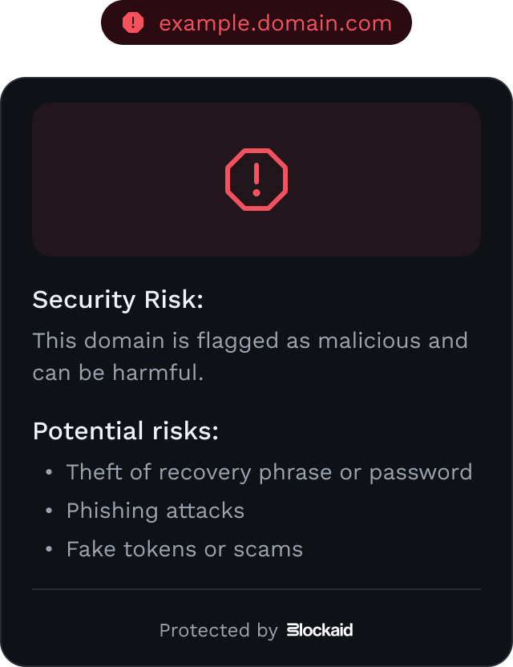
Task: Select the 'Fake tokens or scams' item
Action: pos(184,549)
